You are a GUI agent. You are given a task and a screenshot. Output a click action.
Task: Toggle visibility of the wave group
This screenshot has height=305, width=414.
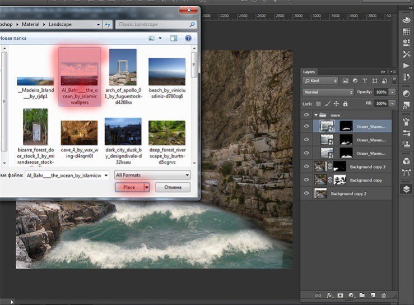306,114
